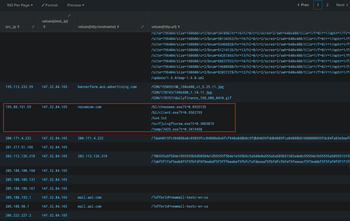Click pencil icon of values(dest_ip) column
350x221 pixels.
69,15
